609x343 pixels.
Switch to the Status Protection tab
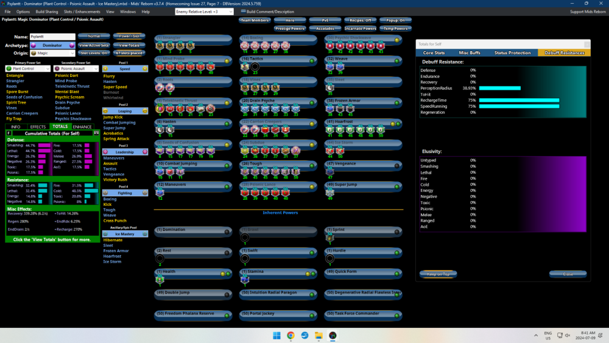click(x=512, y=53)
